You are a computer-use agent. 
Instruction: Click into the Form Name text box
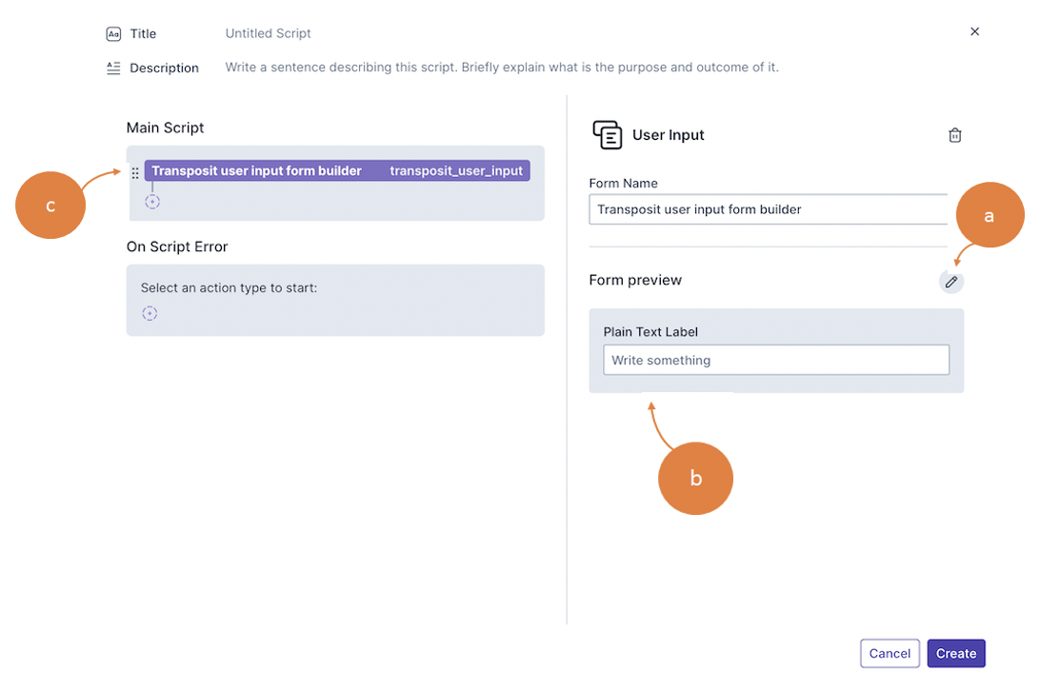(768, 209)
